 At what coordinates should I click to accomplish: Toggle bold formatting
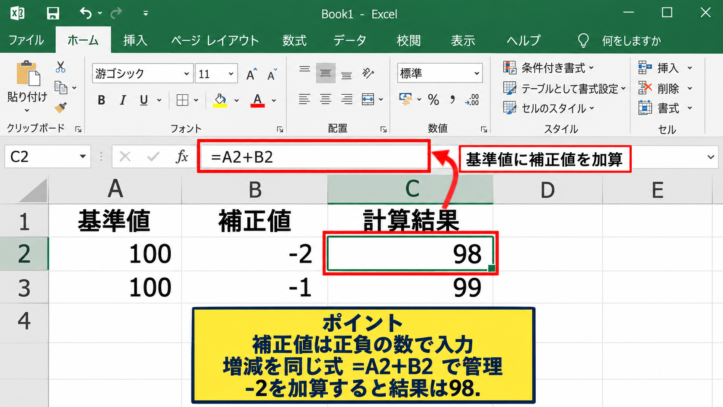[101, 100]
